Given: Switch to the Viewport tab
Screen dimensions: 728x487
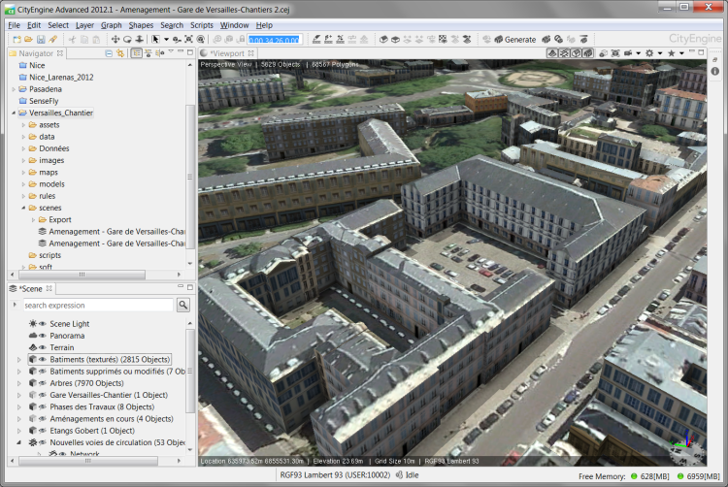Looking at the screenshot, I should (227, 53).
